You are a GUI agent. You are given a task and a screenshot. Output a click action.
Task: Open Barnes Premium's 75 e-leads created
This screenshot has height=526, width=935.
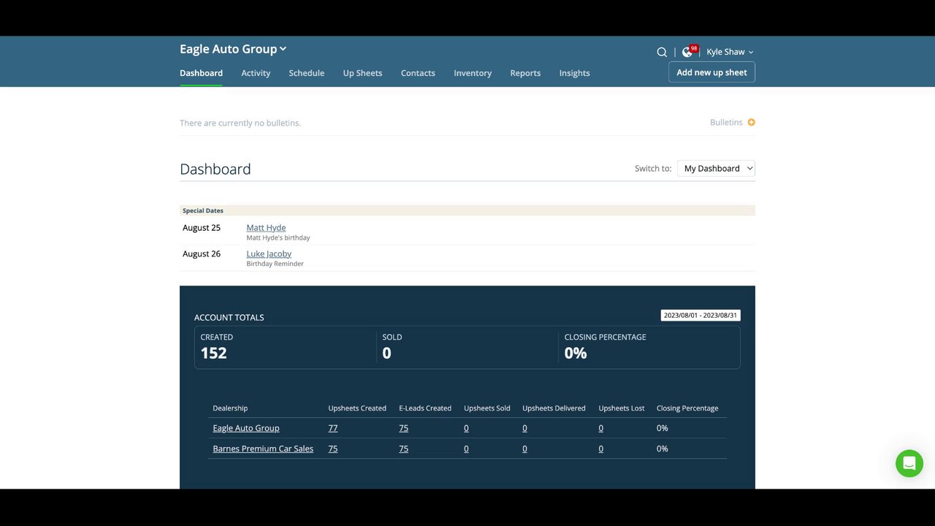coord(404,449)
